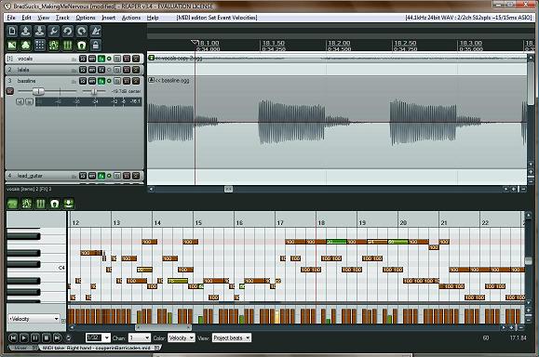Click MIDI editor play button
The width and height of the screenshot is (539, 357).
[x=23, y=338]
